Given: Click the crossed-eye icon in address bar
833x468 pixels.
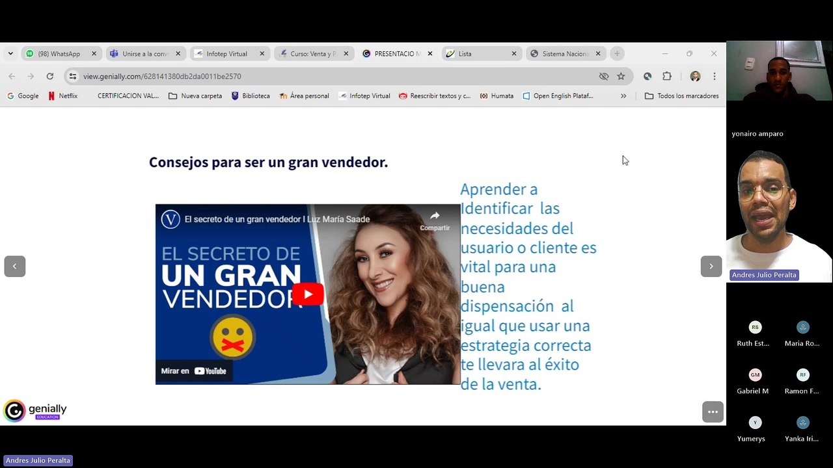Looking at the screenshot, I should tap(603, 76).
